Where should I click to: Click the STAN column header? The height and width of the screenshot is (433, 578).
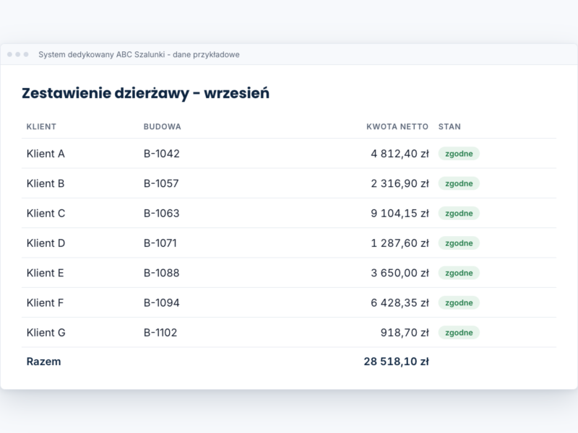(449, 127)
